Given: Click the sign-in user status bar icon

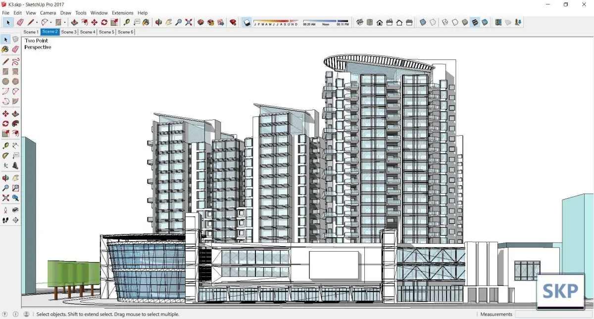Looking at the screenshot, I should (26, 314).
